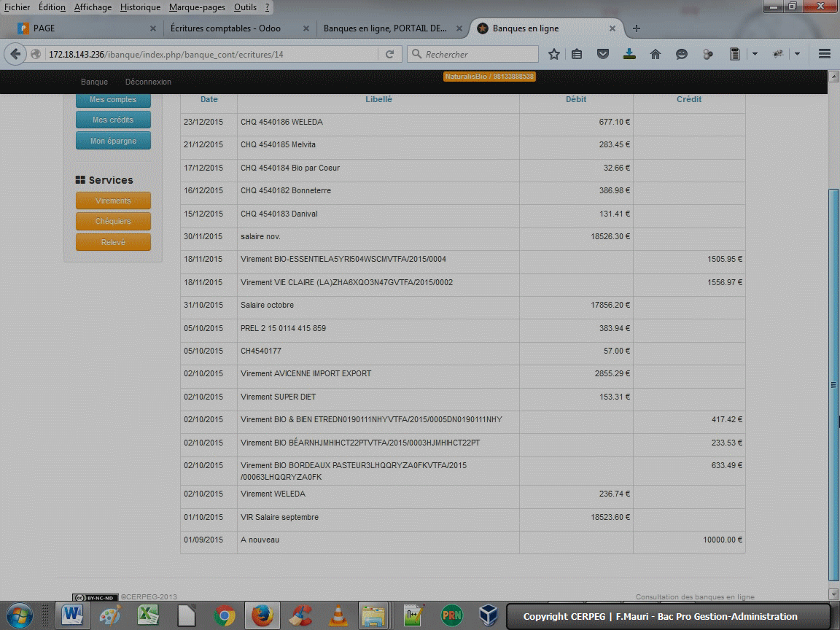840x630 pixels.
Task: Open a new tab with the plus icon
Action: click(x=637, y=28)
